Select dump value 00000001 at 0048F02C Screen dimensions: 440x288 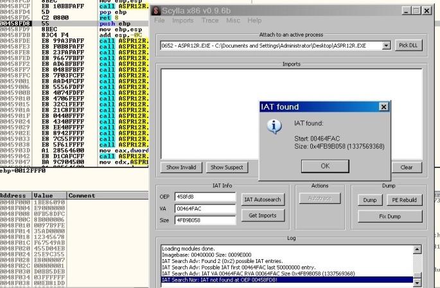point(49,266)
